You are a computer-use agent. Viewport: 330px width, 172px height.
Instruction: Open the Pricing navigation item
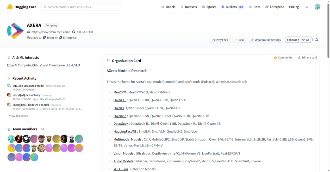pyautogui.click(x=294, y=7)
